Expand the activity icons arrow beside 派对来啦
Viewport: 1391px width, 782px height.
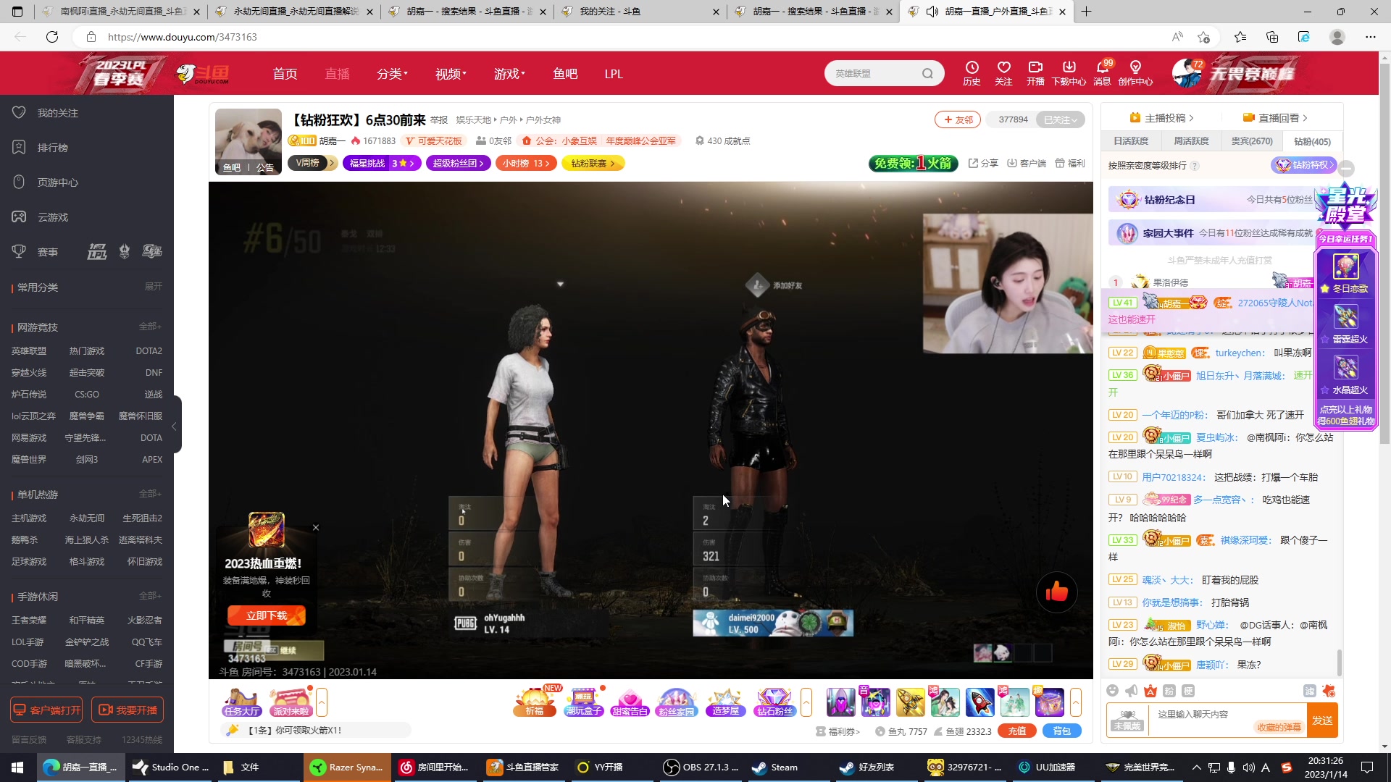322,702
